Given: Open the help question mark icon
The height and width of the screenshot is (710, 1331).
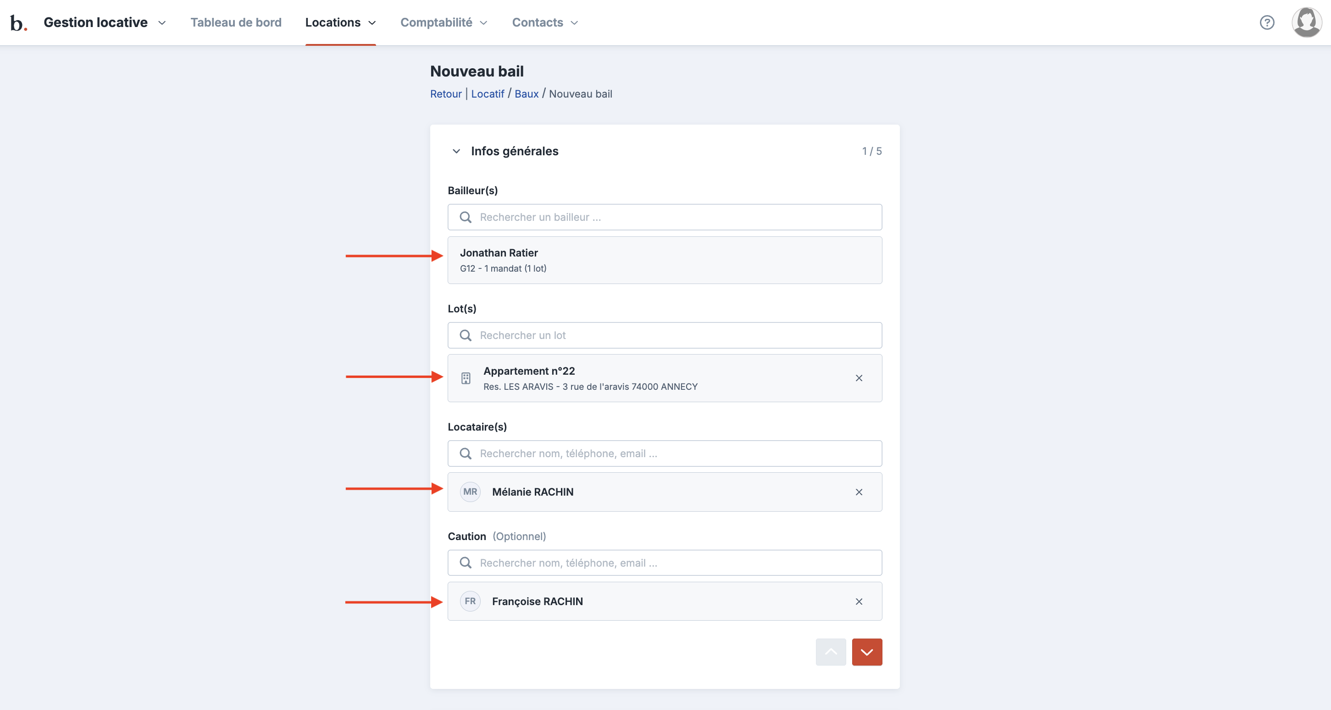Looking at the screenshot, I should coord(1266,23).
